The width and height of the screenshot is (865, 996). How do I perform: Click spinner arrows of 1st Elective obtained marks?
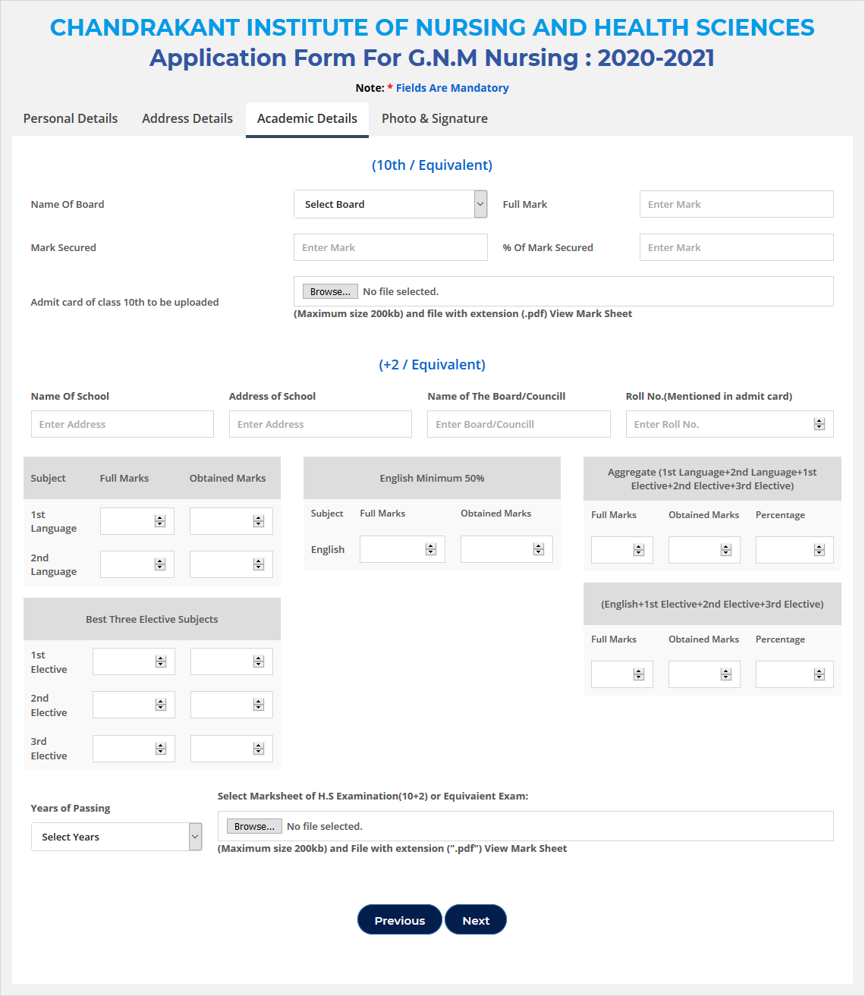tap(259, 661)
